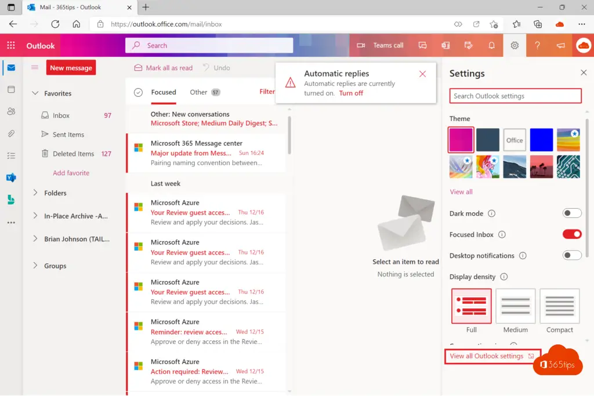Add page to browser favorites star
594x396 pixels.
click(494, 24)
